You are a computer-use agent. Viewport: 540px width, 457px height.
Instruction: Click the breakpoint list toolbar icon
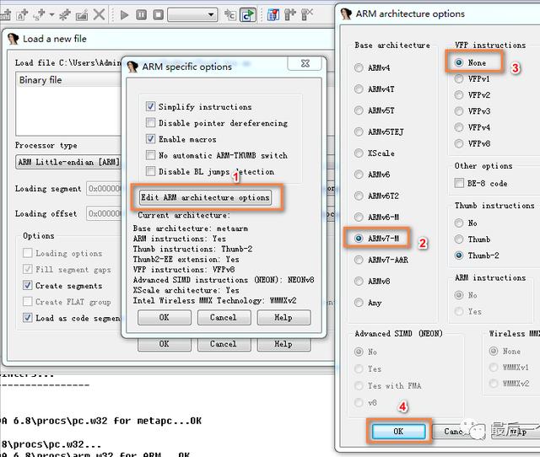(x=273, y=14)
